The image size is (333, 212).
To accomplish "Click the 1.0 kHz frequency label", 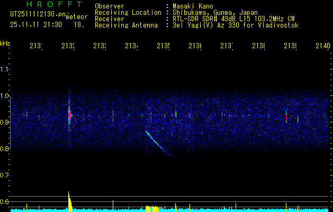I will [x=4, y=96].
